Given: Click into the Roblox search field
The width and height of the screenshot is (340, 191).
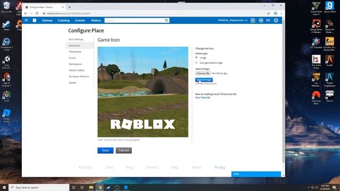Looking at the screenshot, I should coord(134,20).
